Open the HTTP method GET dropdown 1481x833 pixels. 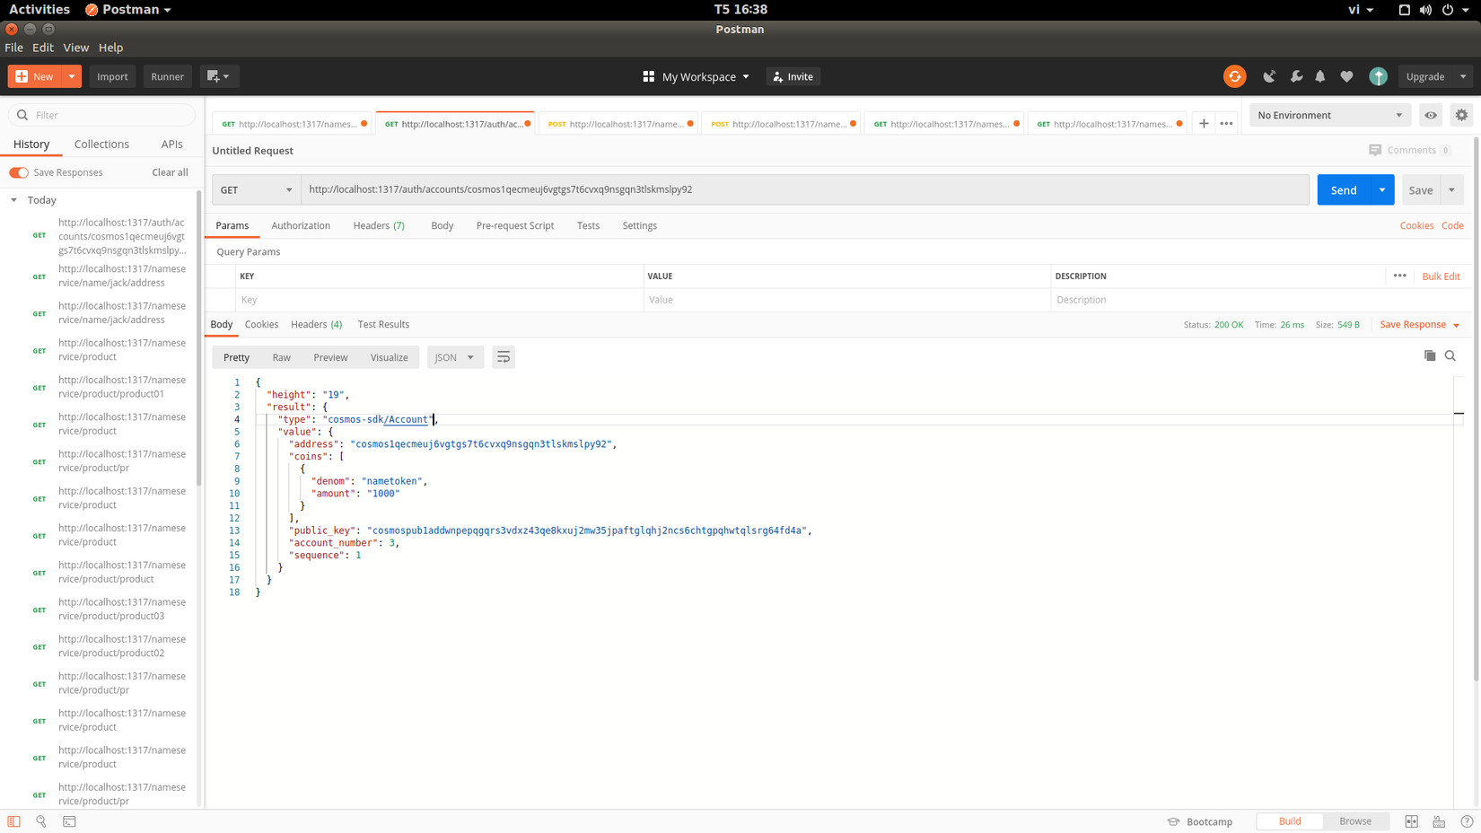pyautogui.click(x=257, y=189)
